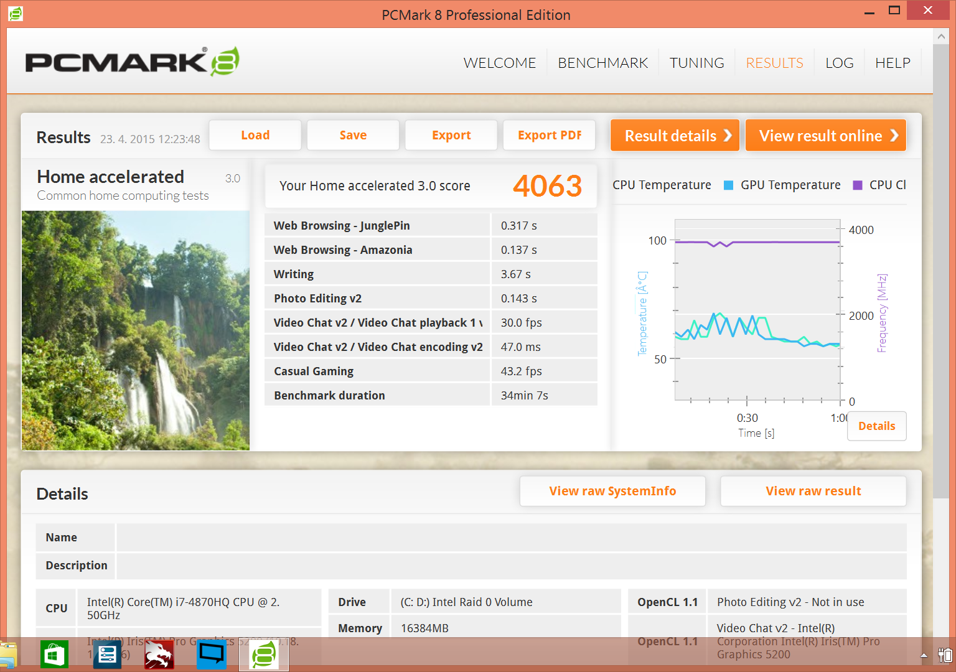956x672 pixels.
Task: Click the PCMark 8 logo in header
Action: (132, 62)
